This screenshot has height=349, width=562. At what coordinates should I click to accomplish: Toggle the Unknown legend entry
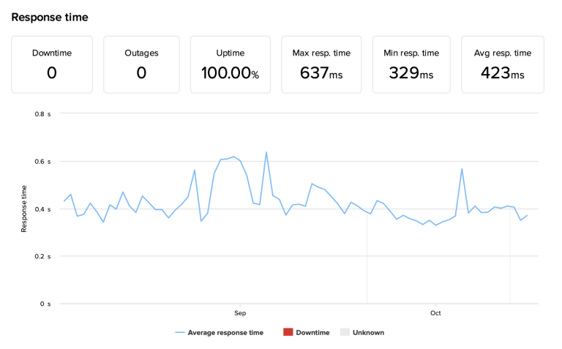tap(362, 332)
